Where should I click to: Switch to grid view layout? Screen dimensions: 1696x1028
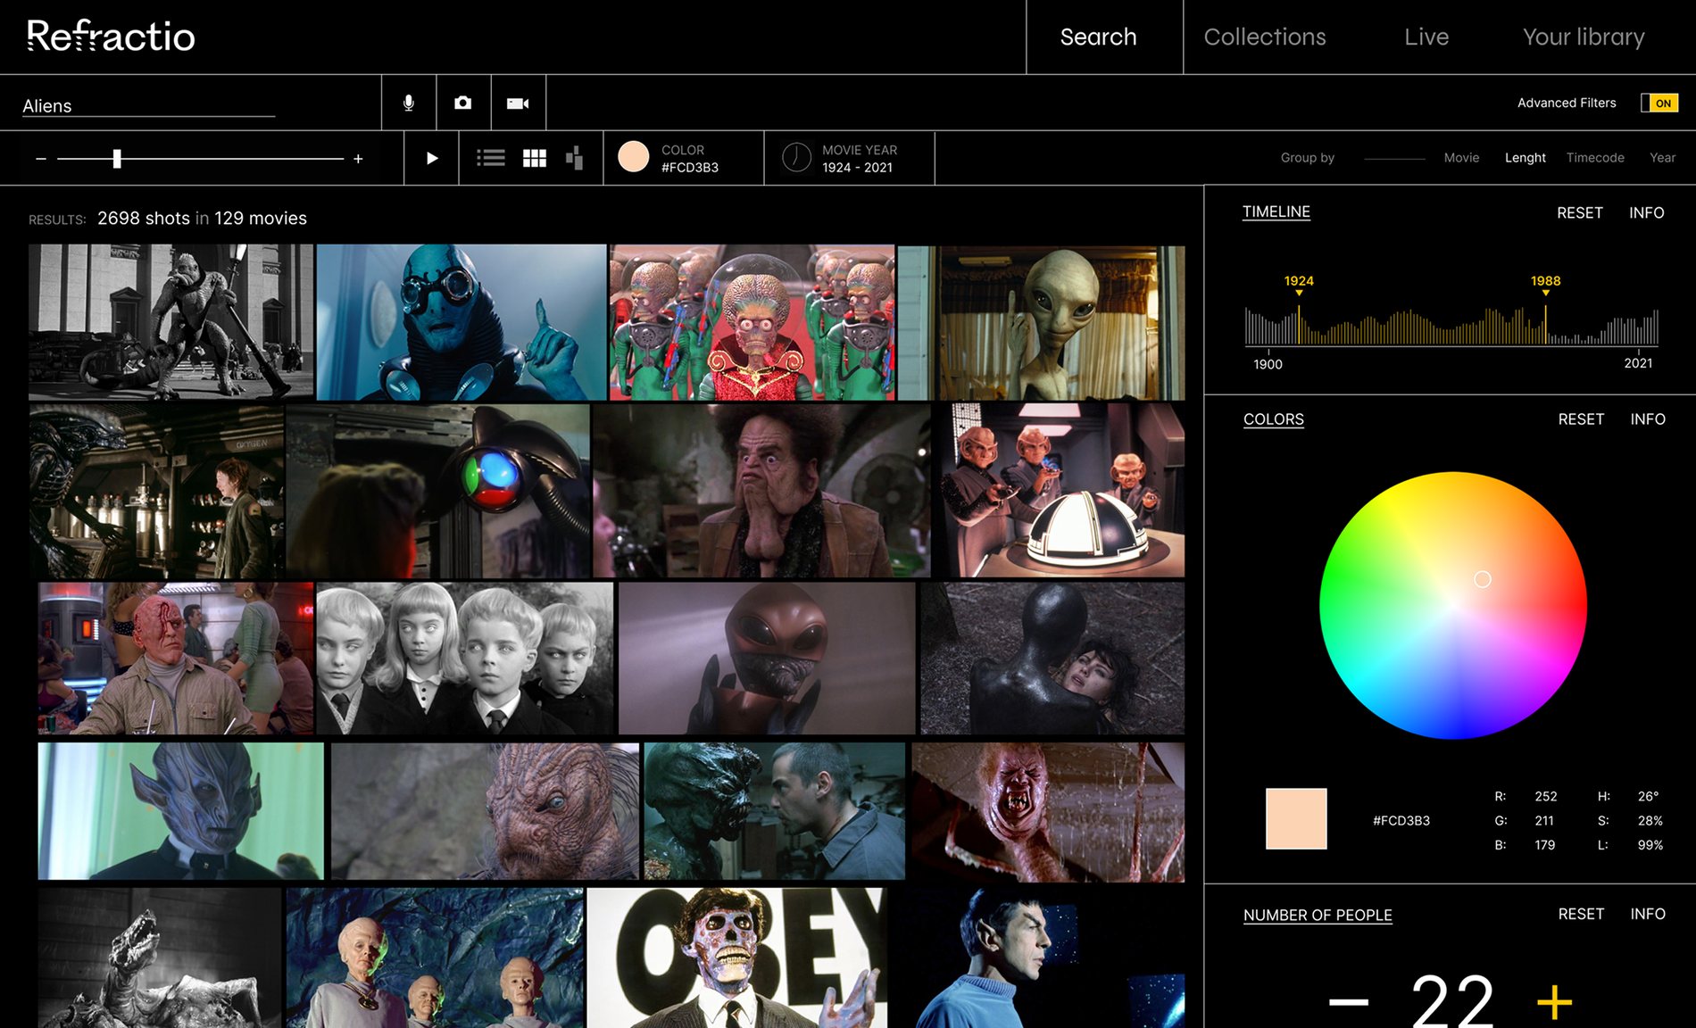[x=535, y=158]
